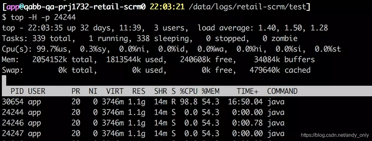Click the PID column header

click(17, 91)
